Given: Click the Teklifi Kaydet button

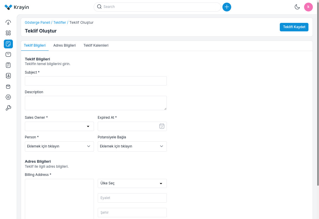Looking at the screenshot, I should tap(294, 27).
